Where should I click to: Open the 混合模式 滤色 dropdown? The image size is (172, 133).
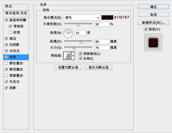[82, 18]
